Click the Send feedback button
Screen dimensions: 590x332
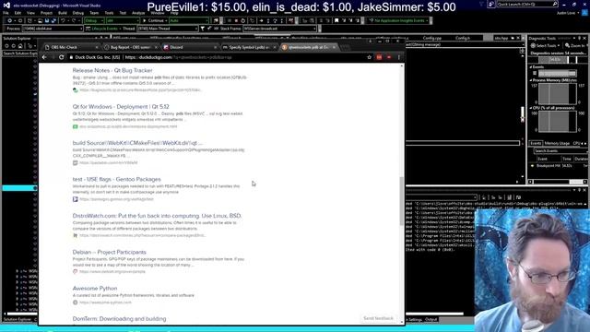click(378, 318)
